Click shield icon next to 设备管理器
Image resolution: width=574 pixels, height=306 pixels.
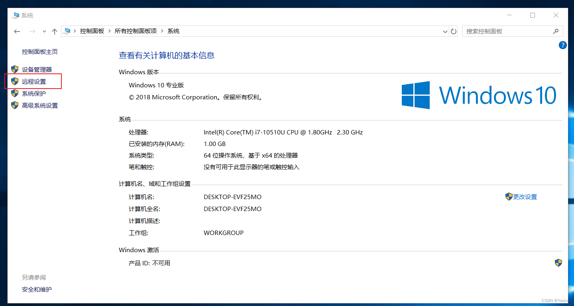[x=15, y=69]
